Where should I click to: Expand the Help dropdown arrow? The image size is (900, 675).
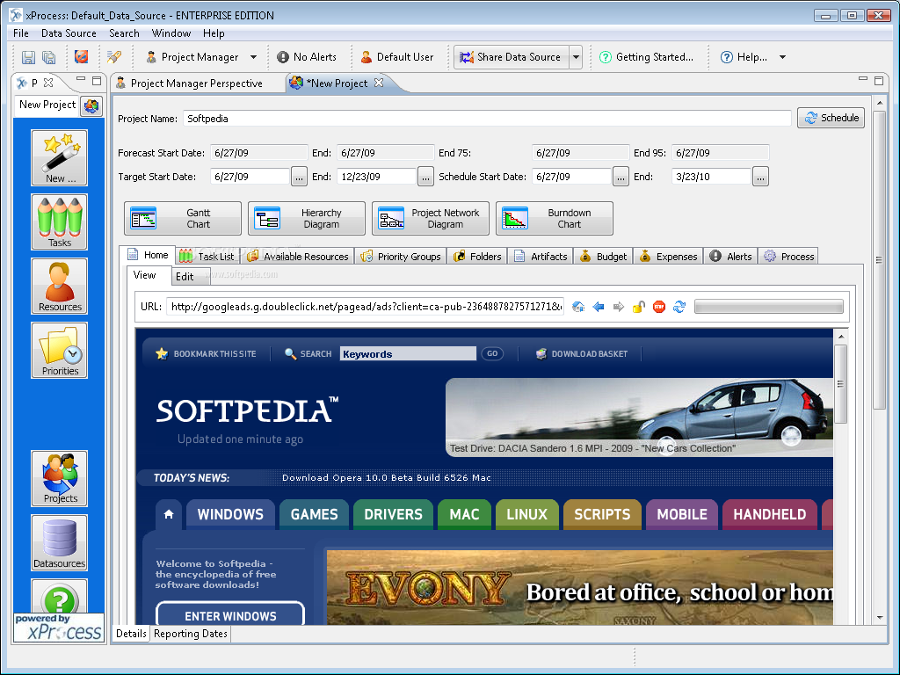pos(782,57)
